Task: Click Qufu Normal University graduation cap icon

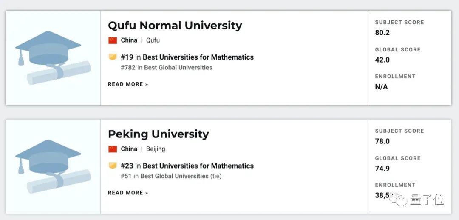Action: click(x=53, y=57)
